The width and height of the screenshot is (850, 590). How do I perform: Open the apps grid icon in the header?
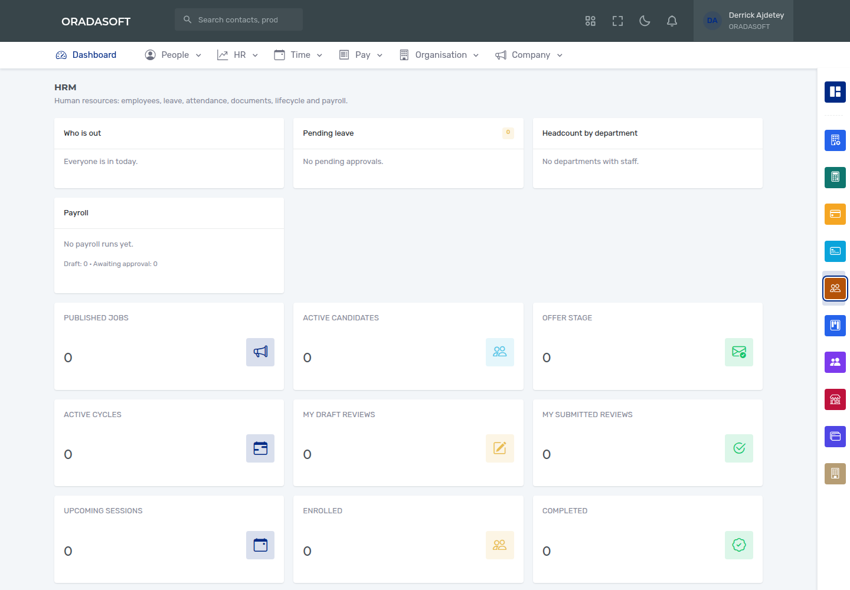coord(590,21)
